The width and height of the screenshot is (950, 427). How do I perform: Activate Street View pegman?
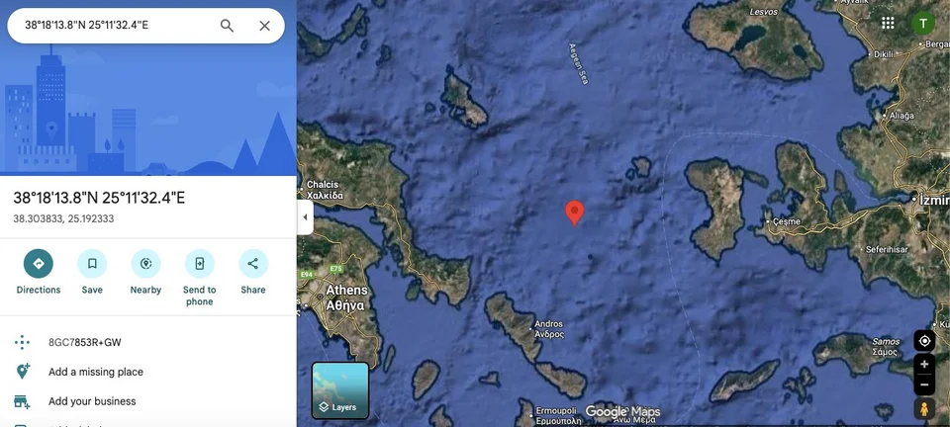click(x=924, y=409)
